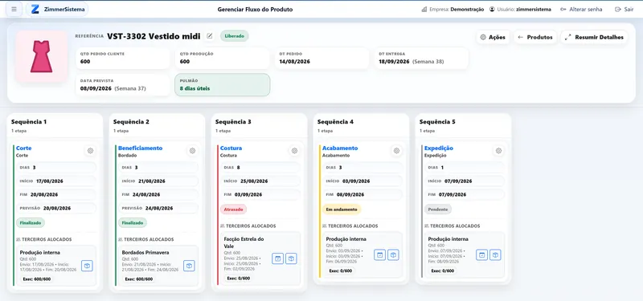
Task: Click Bordados Primavera supplier name
Action: tap(145, 252)
